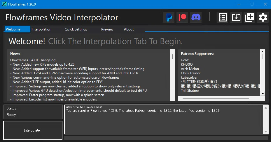Viewport: 271px width, 142px height.
Task: Click supporter name 'KH0000'
Action: click(187, 64)
